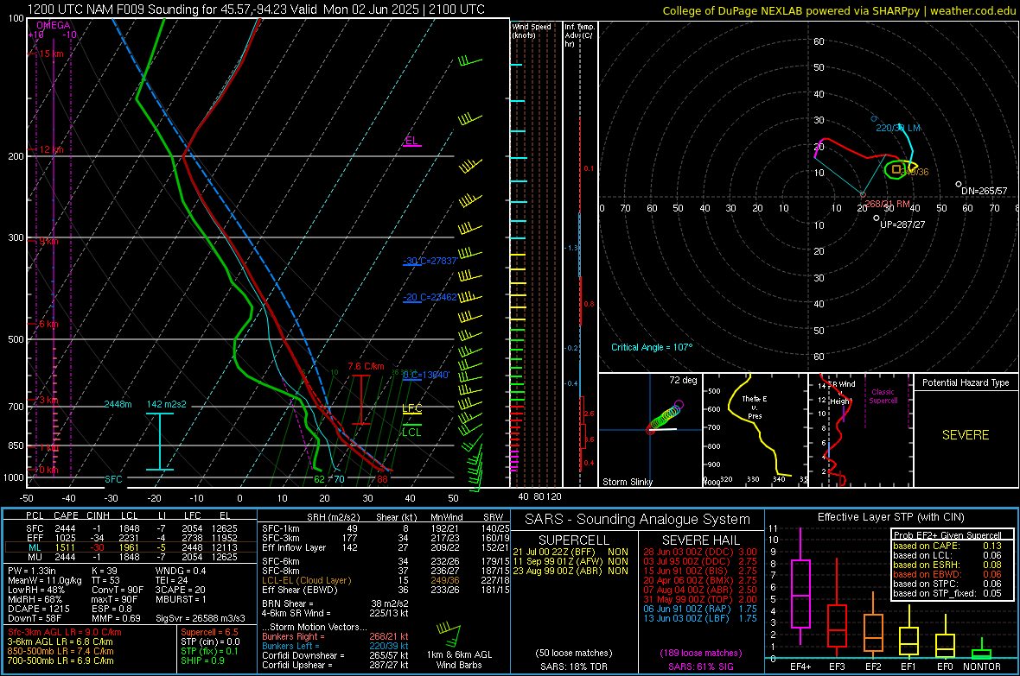The image size is (1020, 676).
Task: Click the sounding title with valid time
Action: pyautogui.click(x=257, y=9)
